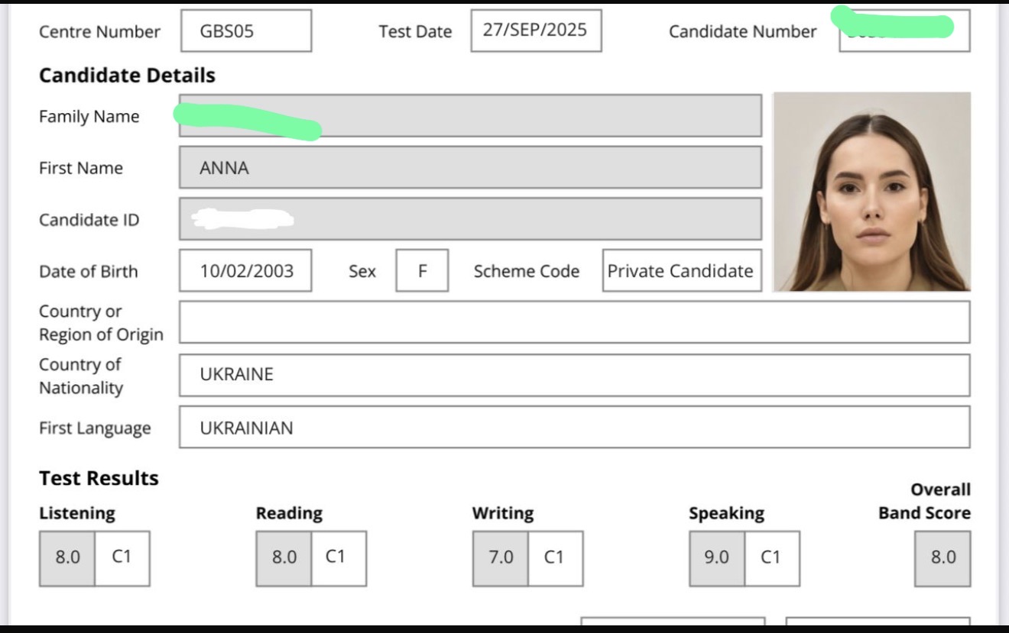
Task: Click the Date of Birth box 10/02/2003
Action: [245, 271]
